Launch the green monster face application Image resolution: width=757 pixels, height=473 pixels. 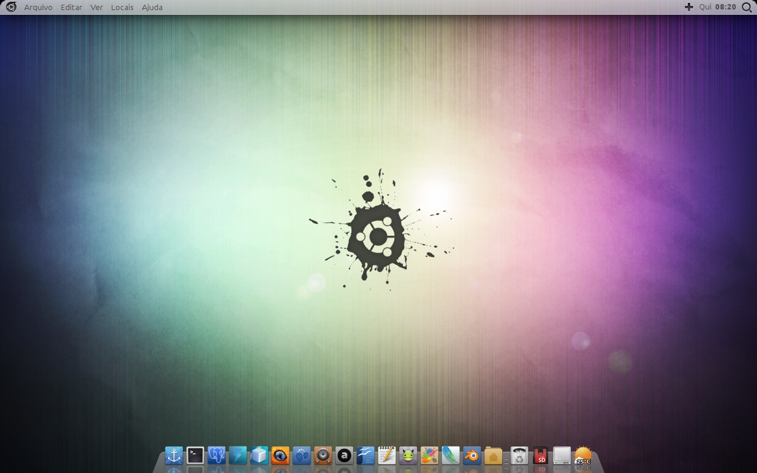tap(408, 455)
